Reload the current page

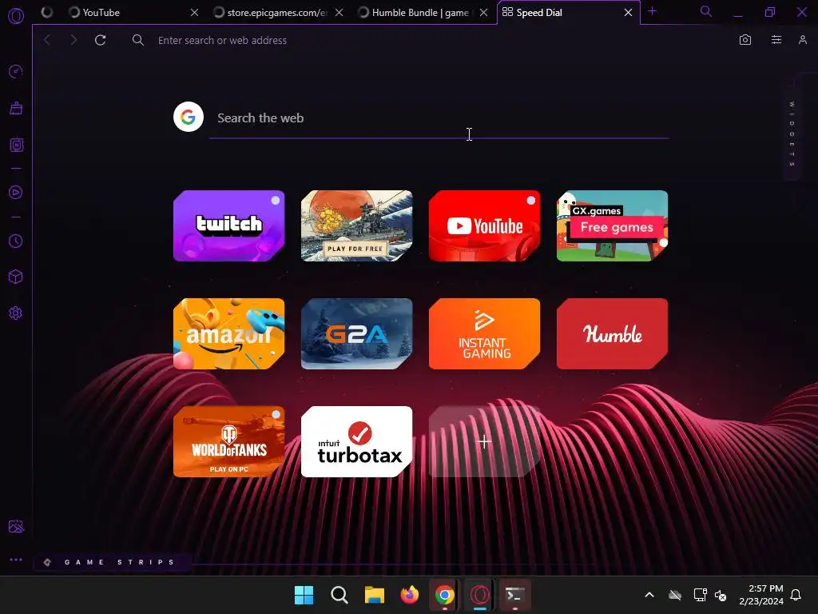point(100,40)
